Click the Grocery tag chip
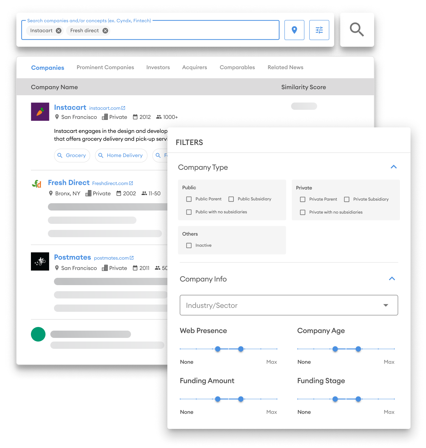Image resolution: width=426 pixels, height=448 pixels. pyautogui.click(x=72, y=155)
